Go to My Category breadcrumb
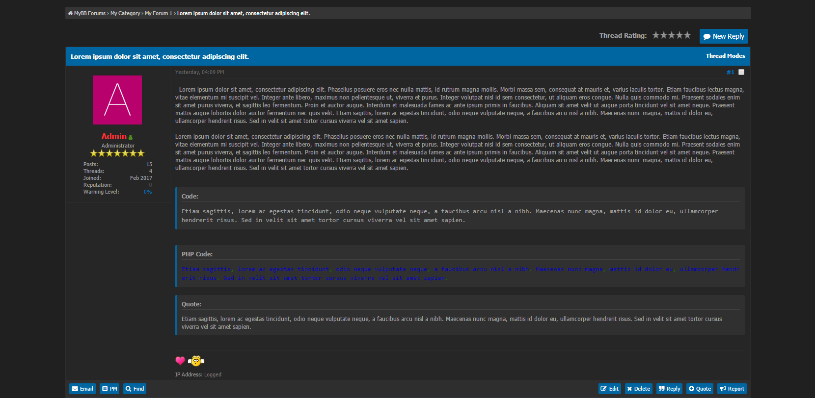This screenshot has height=398, width=815. coord(125,13)
